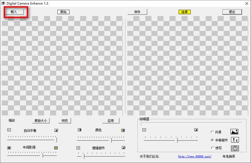Click the app icon in title bar
This screenshot has height=163, width=251.
[x=3, y=3]
